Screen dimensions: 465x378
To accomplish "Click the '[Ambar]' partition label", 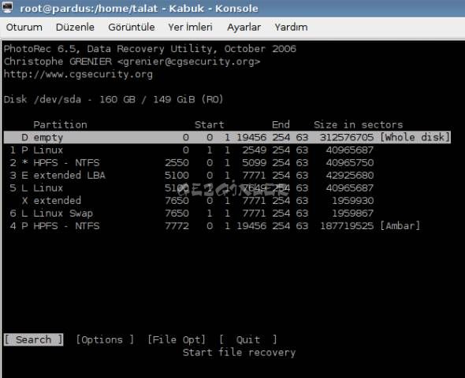I will pyautogui.click(x=400, y=226).
